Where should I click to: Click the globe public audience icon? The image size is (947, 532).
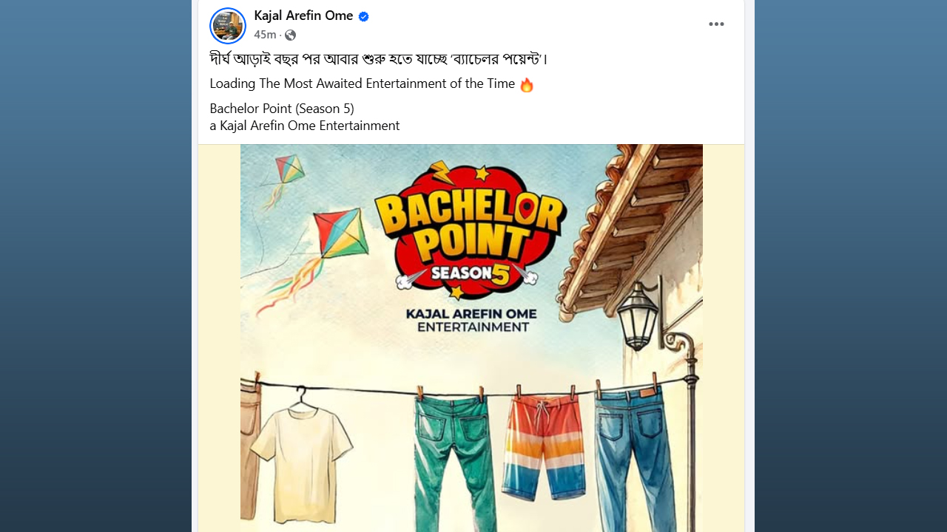[291, 35]
